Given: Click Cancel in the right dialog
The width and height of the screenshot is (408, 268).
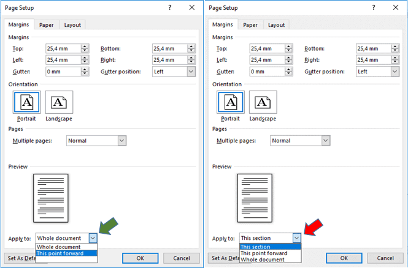Looking at the screenshot, I should pyautogui.click(x=385, y=258).
